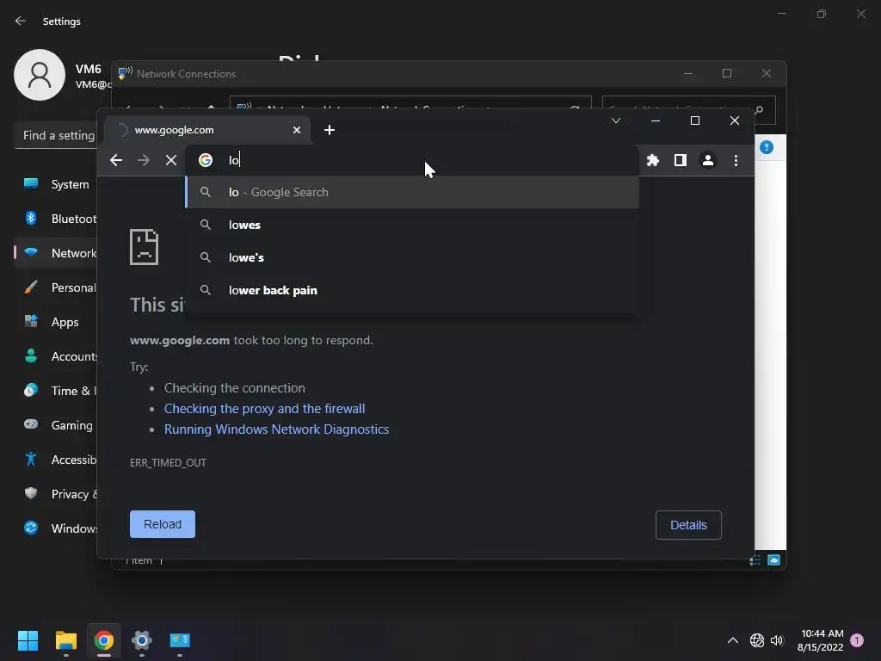Image resolution: width=881 pixels, height=661 pixels.
Task: Choose 'lower back pain' suggestion
Action: [x=412, y=290]
